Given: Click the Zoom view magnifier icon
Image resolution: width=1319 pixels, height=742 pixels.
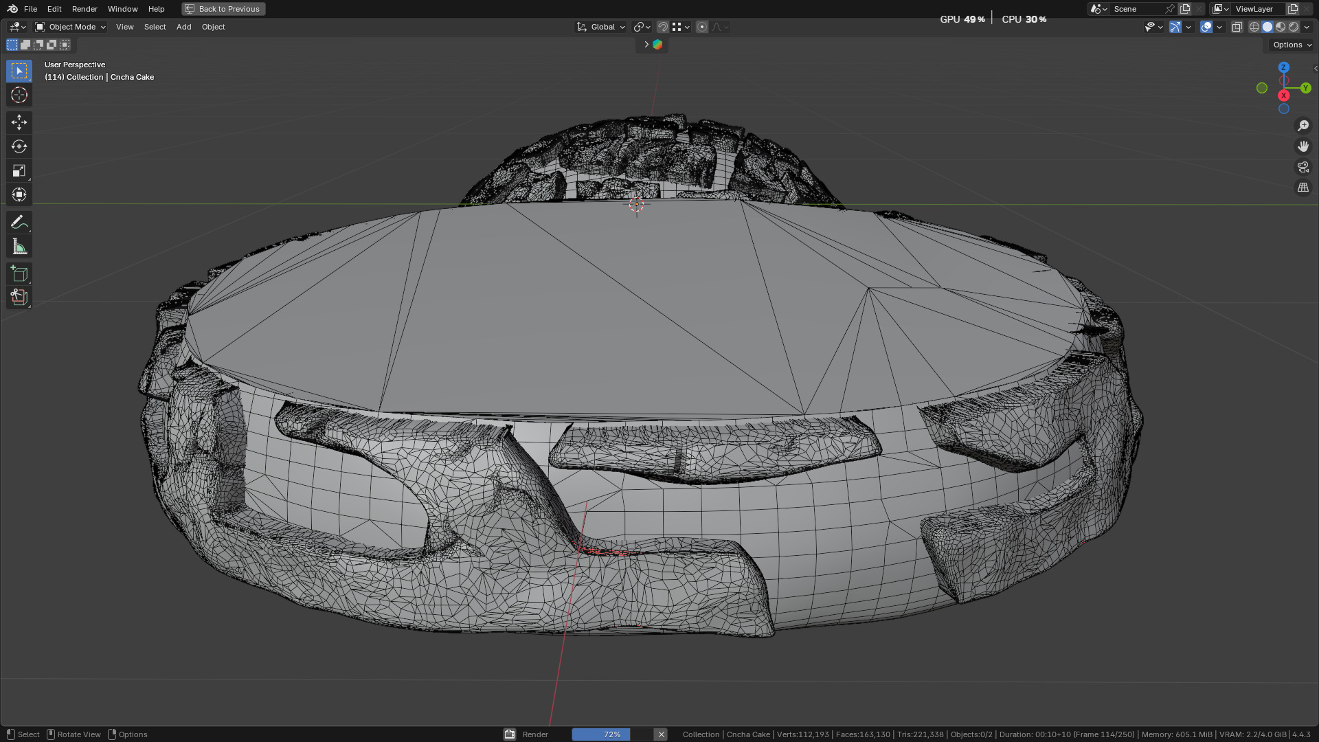Looking at the screenshot, I should pos(1303,126).
